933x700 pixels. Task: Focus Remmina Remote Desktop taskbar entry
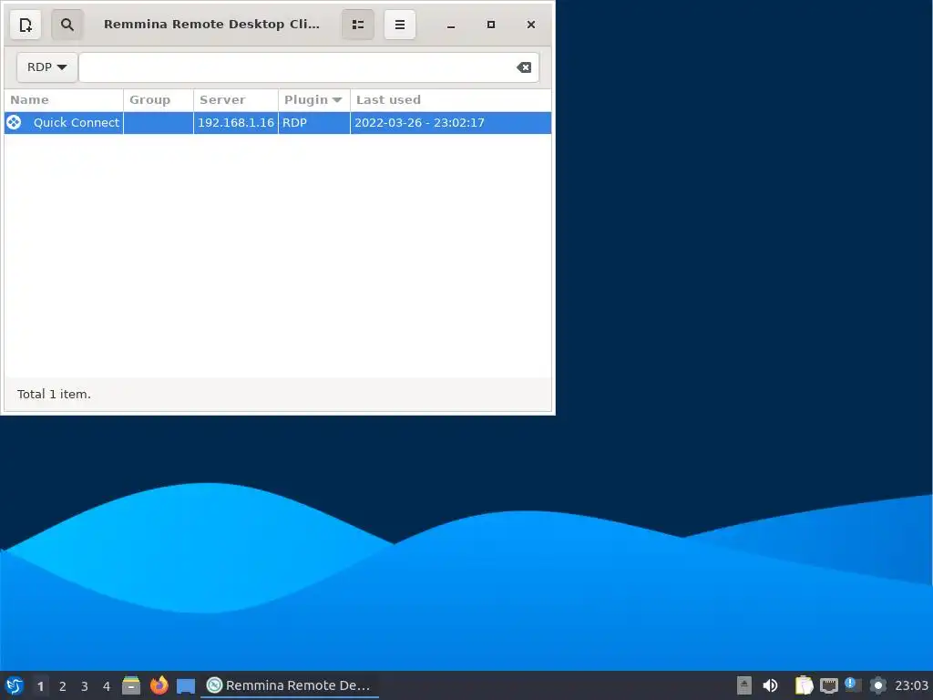[289, 685]
